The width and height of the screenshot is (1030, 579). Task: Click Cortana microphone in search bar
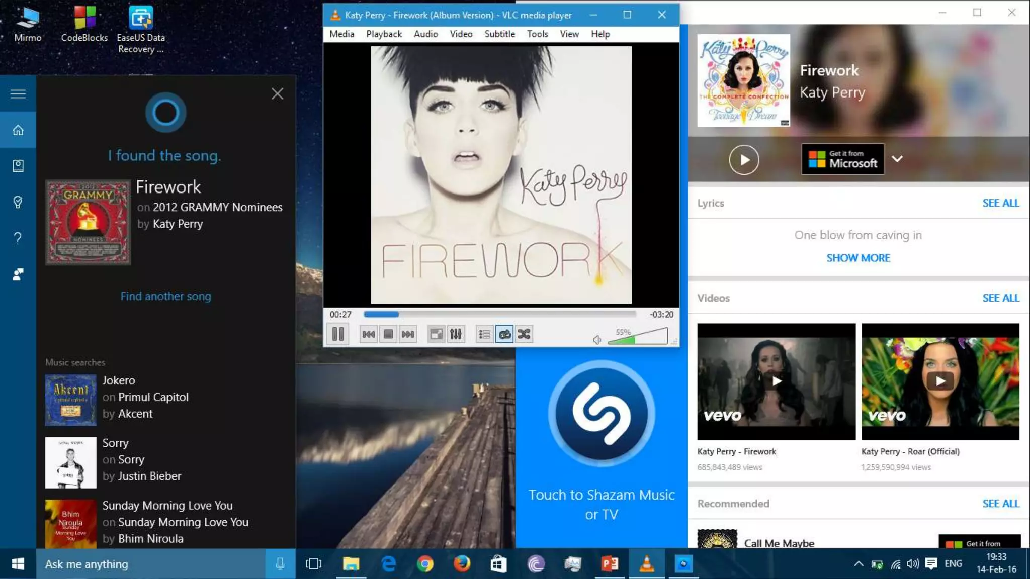point(280,564)
